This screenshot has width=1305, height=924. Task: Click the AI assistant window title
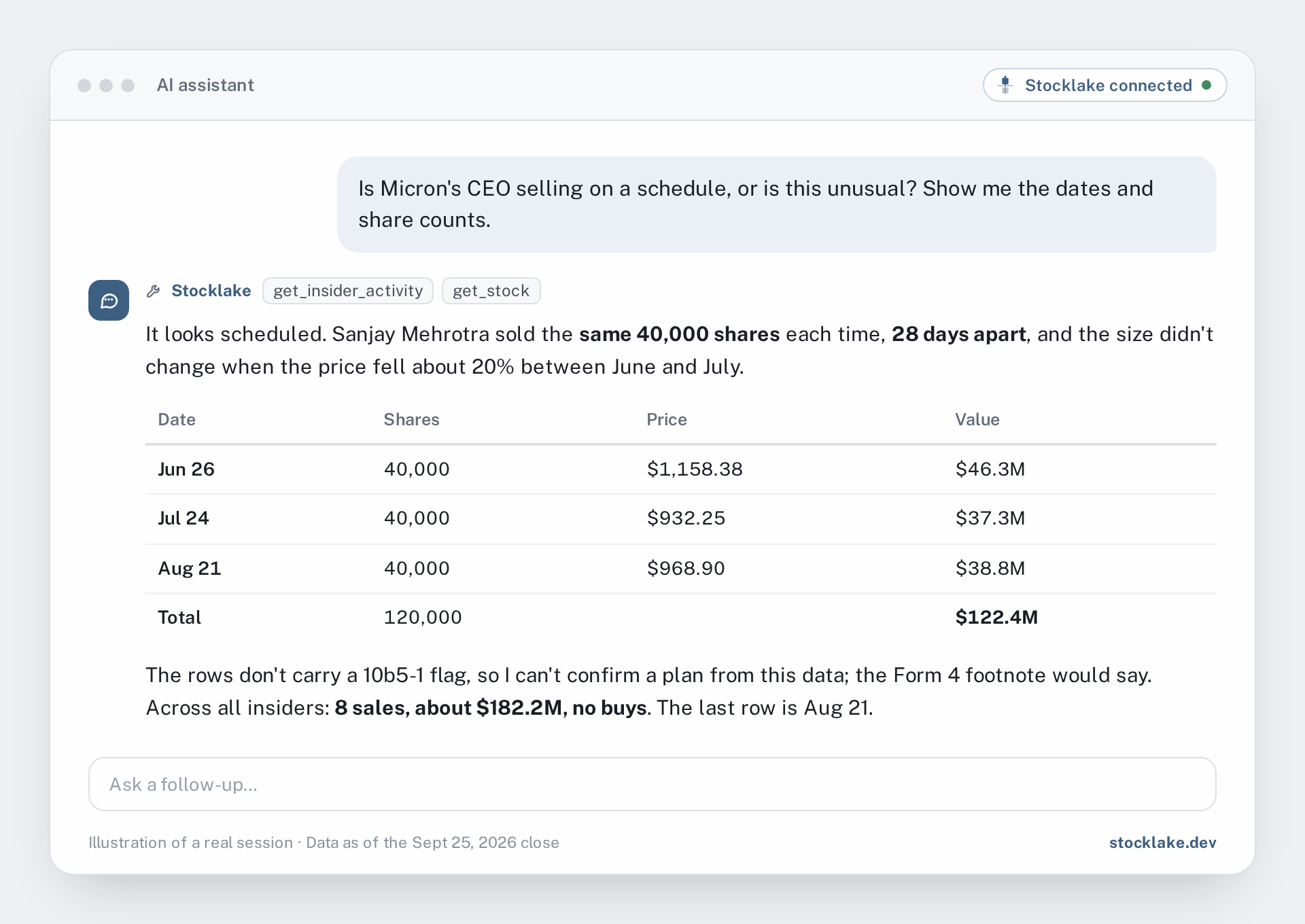coord(205,85)
